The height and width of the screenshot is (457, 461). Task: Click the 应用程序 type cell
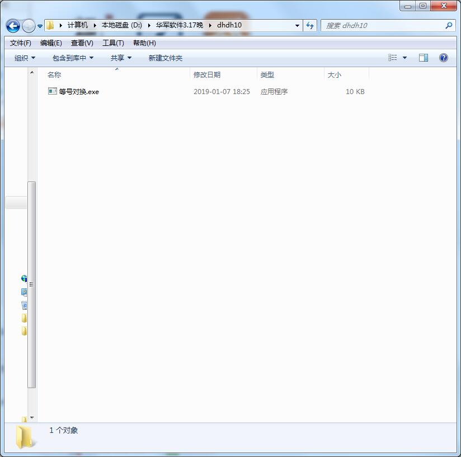coord(274,91)
